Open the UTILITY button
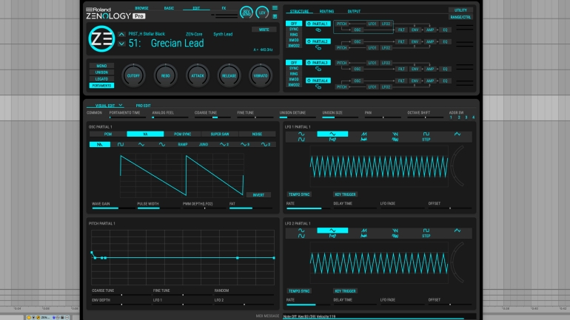Screen dimensions: 570x320 click(460, 10)
